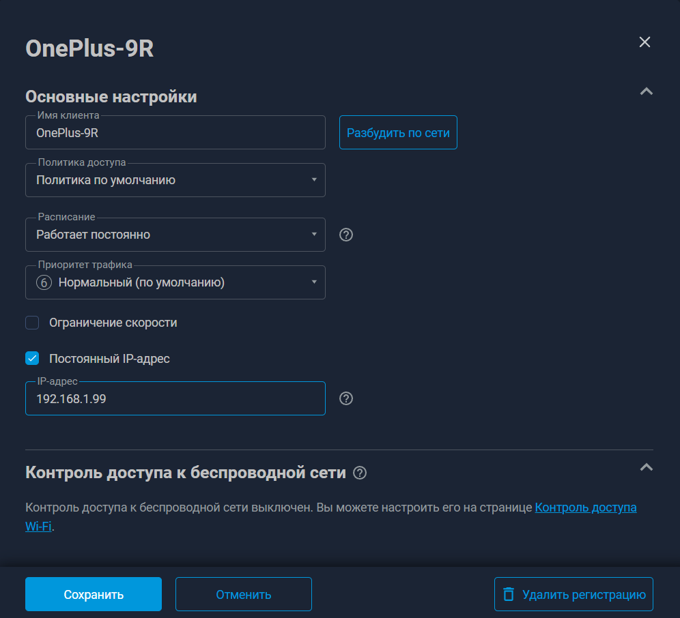Click the help icon next to the IP-адрес field
Viewport: 680px width, 618px height.
346,399
